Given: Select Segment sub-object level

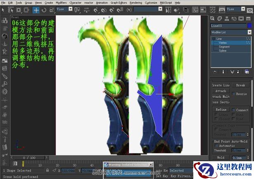Looking at the screenshot, I should pyautogui.click(x=224, y=47).
